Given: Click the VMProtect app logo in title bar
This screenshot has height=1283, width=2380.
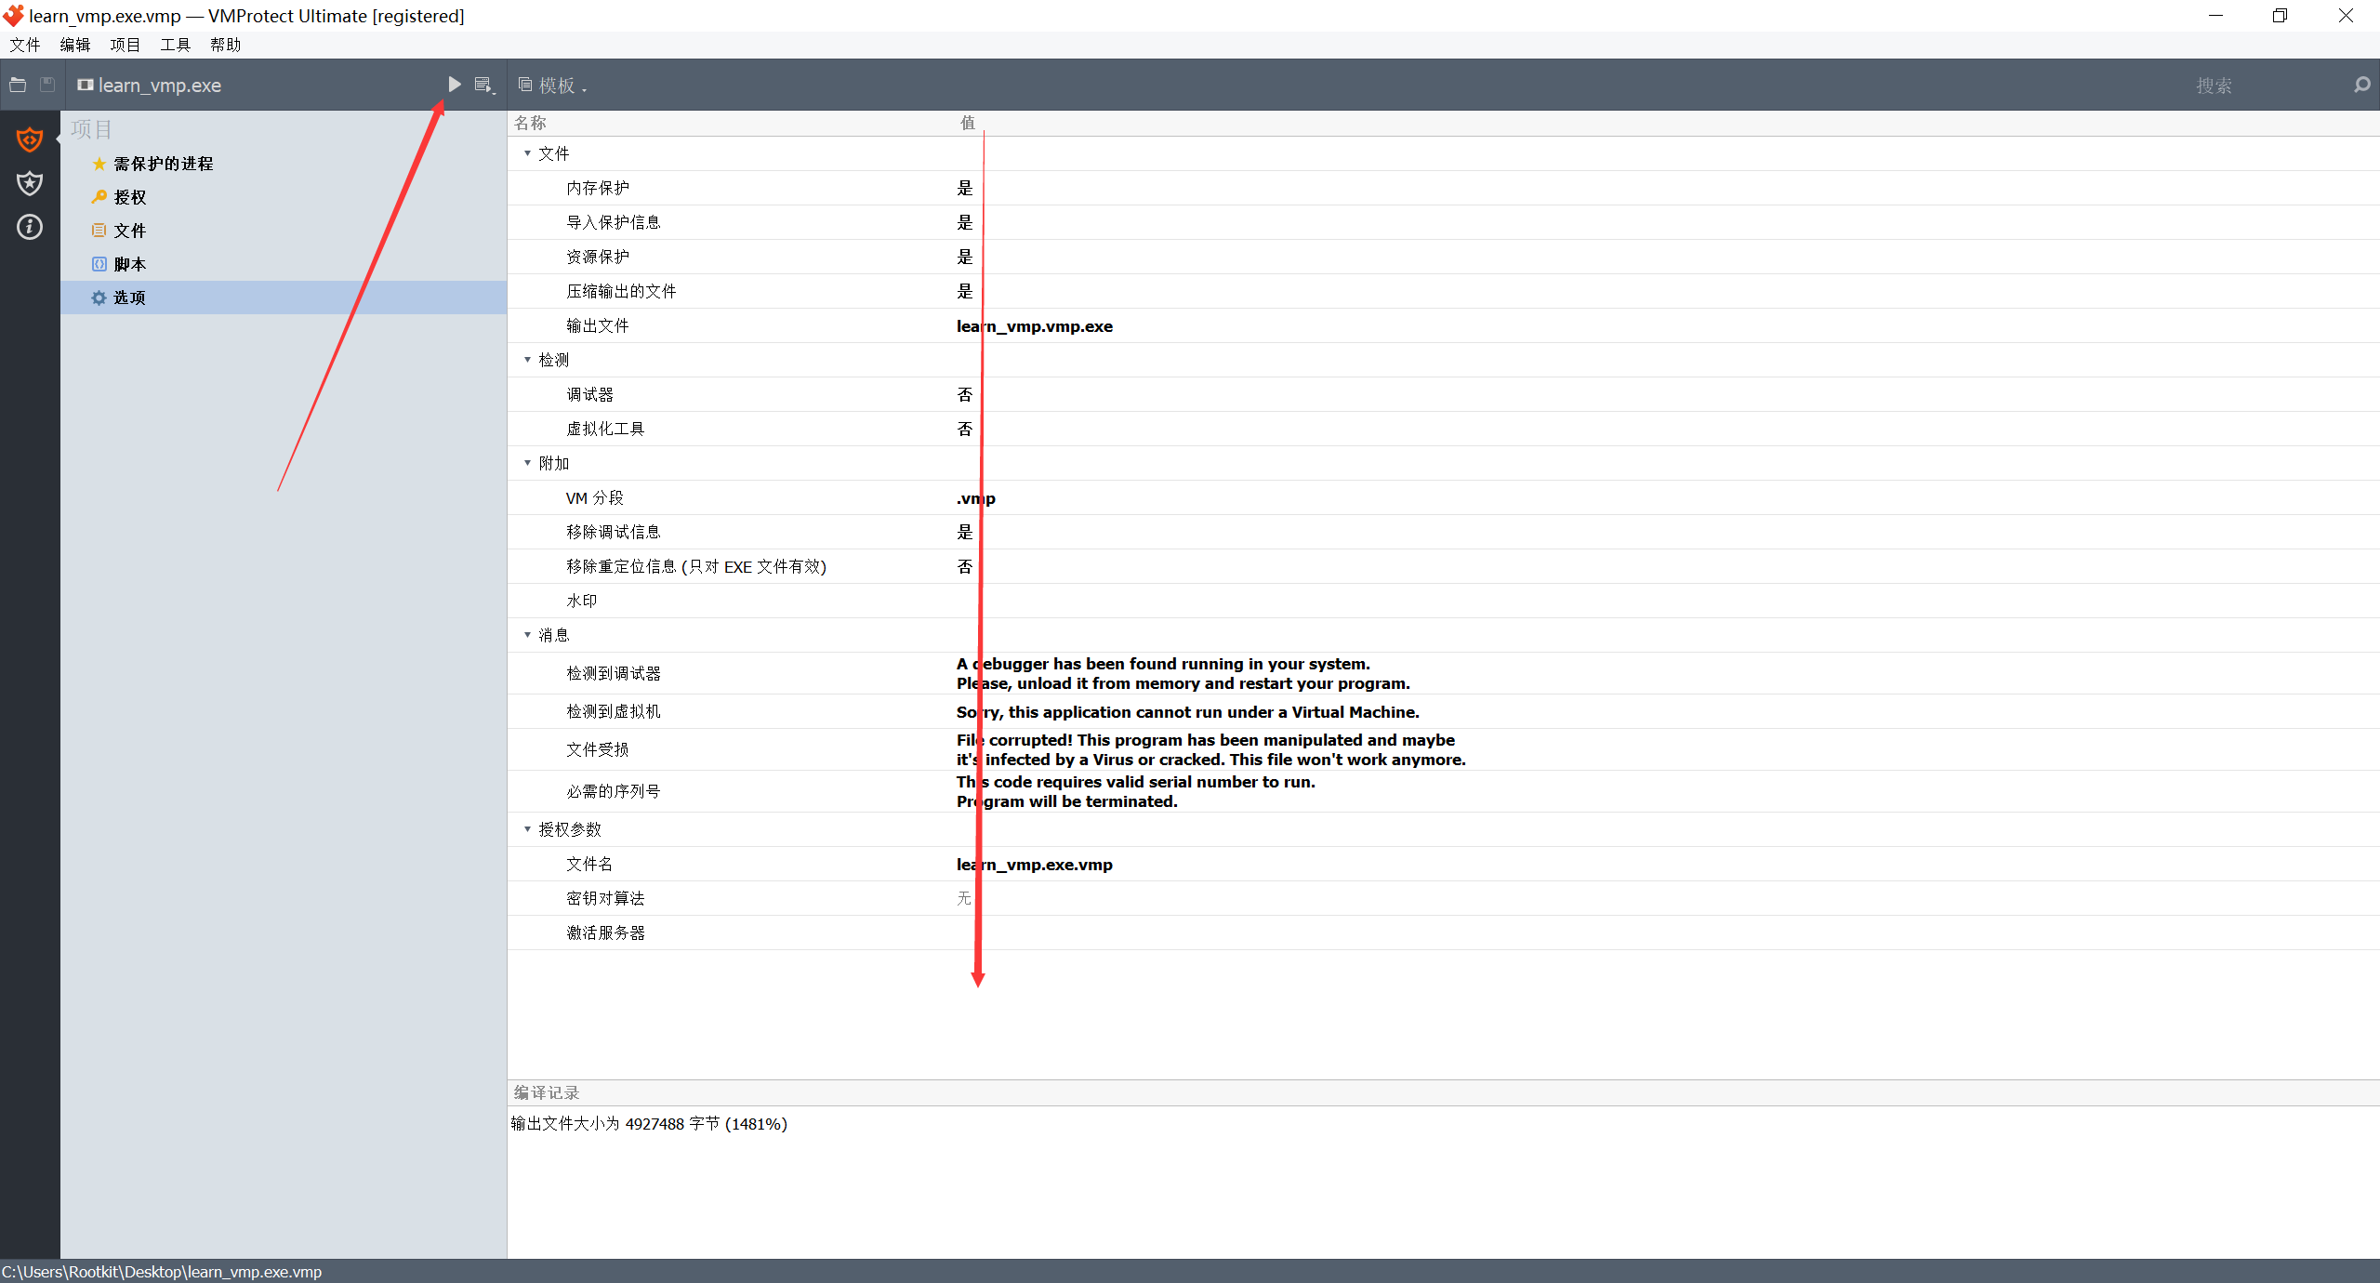Looking at the screenshot, I should 14,16.
